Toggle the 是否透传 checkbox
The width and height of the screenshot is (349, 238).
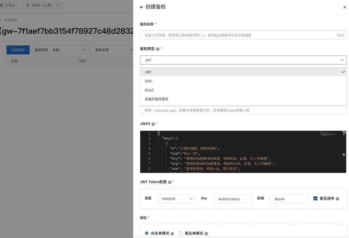(x=315, y=199)
